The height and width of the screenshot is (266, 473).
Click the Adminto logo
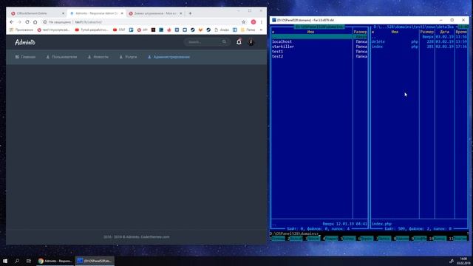(25, 42)
